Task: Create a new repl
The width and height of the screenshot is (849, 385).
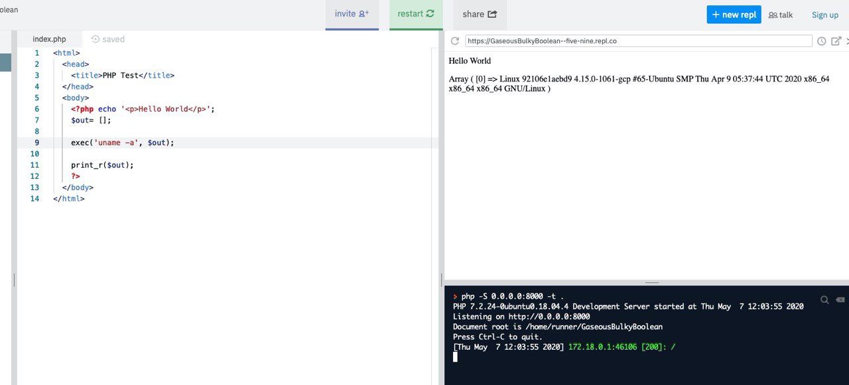Action: tap(734, 15)
